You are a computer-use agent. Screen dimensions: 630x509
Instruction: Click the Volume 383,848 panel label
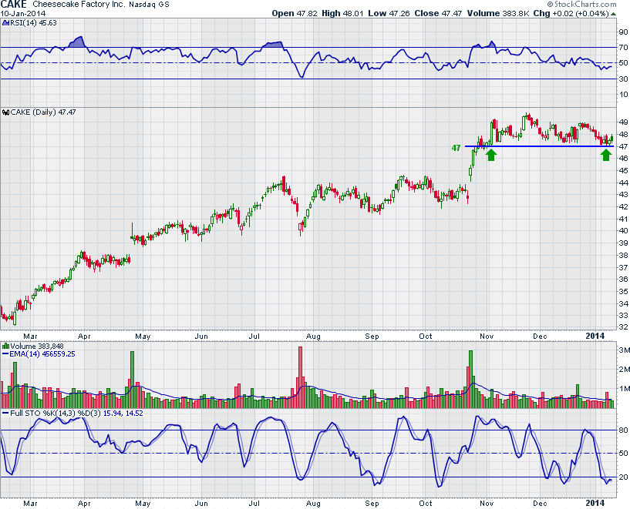point(37,347)
